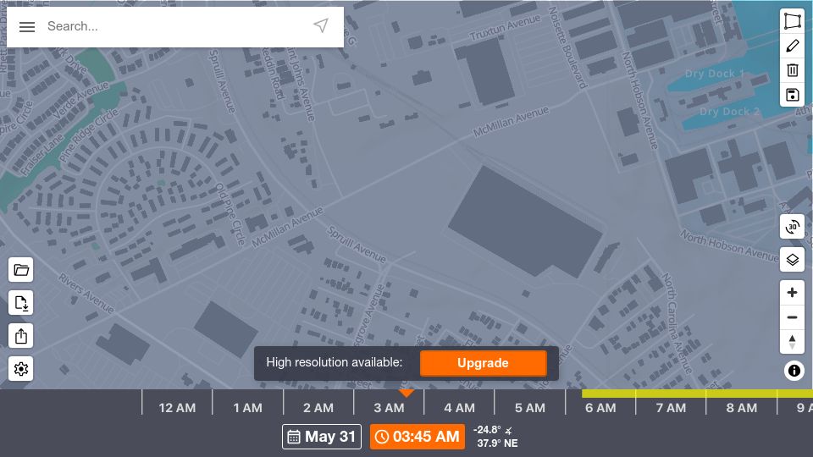Open the settings gear
The image size is (813, 457).
[x=20, y=369]
